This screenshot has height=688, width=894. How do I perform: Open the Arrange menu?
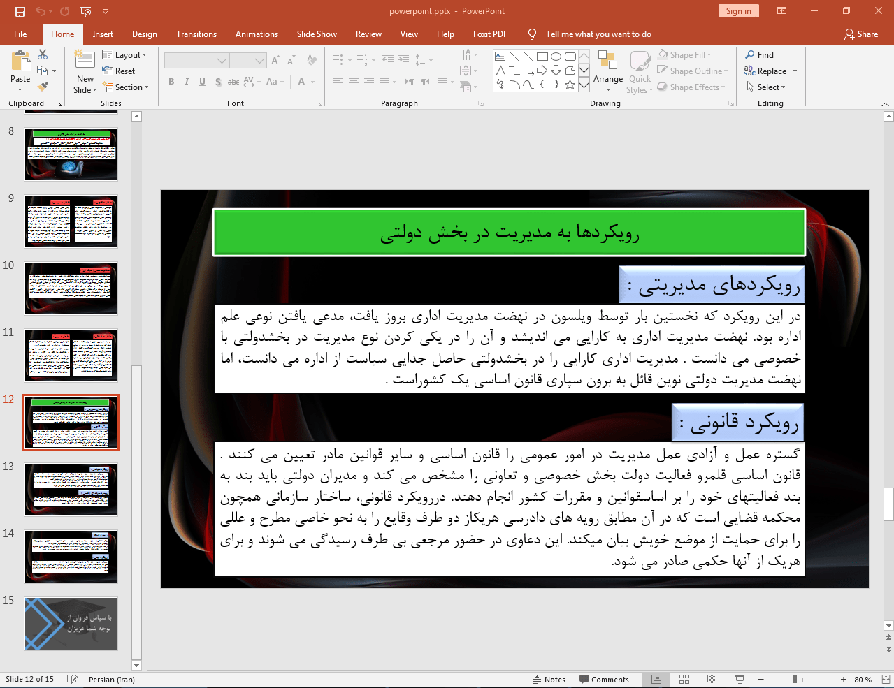pyautogui.click(x=608, y=72)
